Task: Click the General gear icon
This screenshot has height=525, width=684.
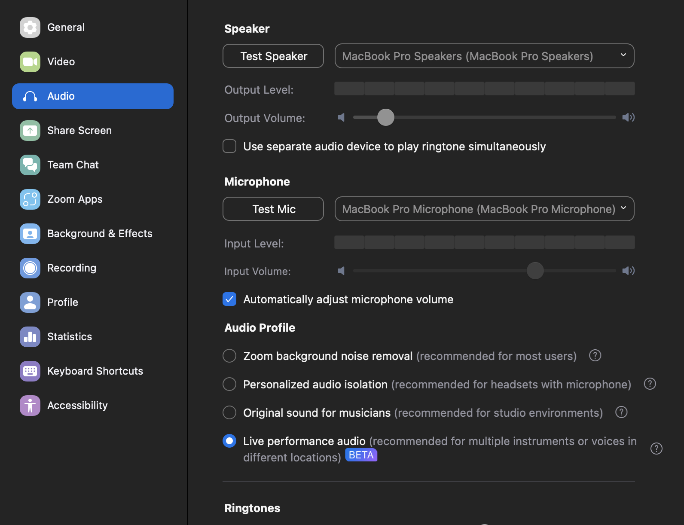Action: 30,27
